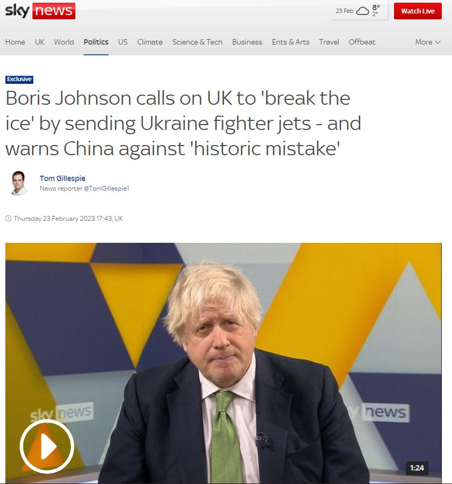Viewport: 452px width, 484px height.
Task: Go to Science & Tech section
Action: point(197,42)
